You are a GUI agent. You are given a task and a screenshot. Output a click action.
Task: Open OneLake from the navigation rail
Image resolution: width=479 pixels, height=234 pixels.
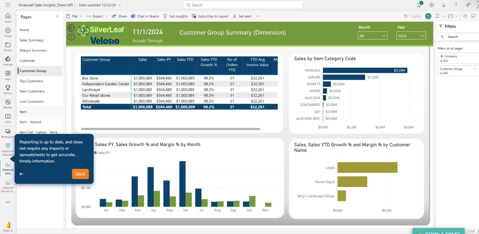pyautogui.click(x=8, y=61)
